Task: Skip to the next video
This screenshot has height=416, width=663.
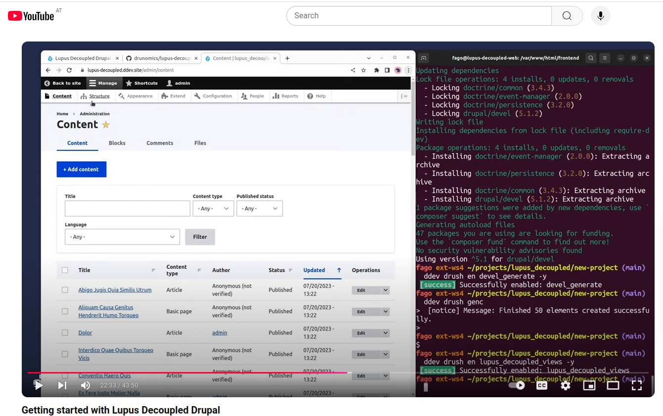Action: click(x=62, y=385)
